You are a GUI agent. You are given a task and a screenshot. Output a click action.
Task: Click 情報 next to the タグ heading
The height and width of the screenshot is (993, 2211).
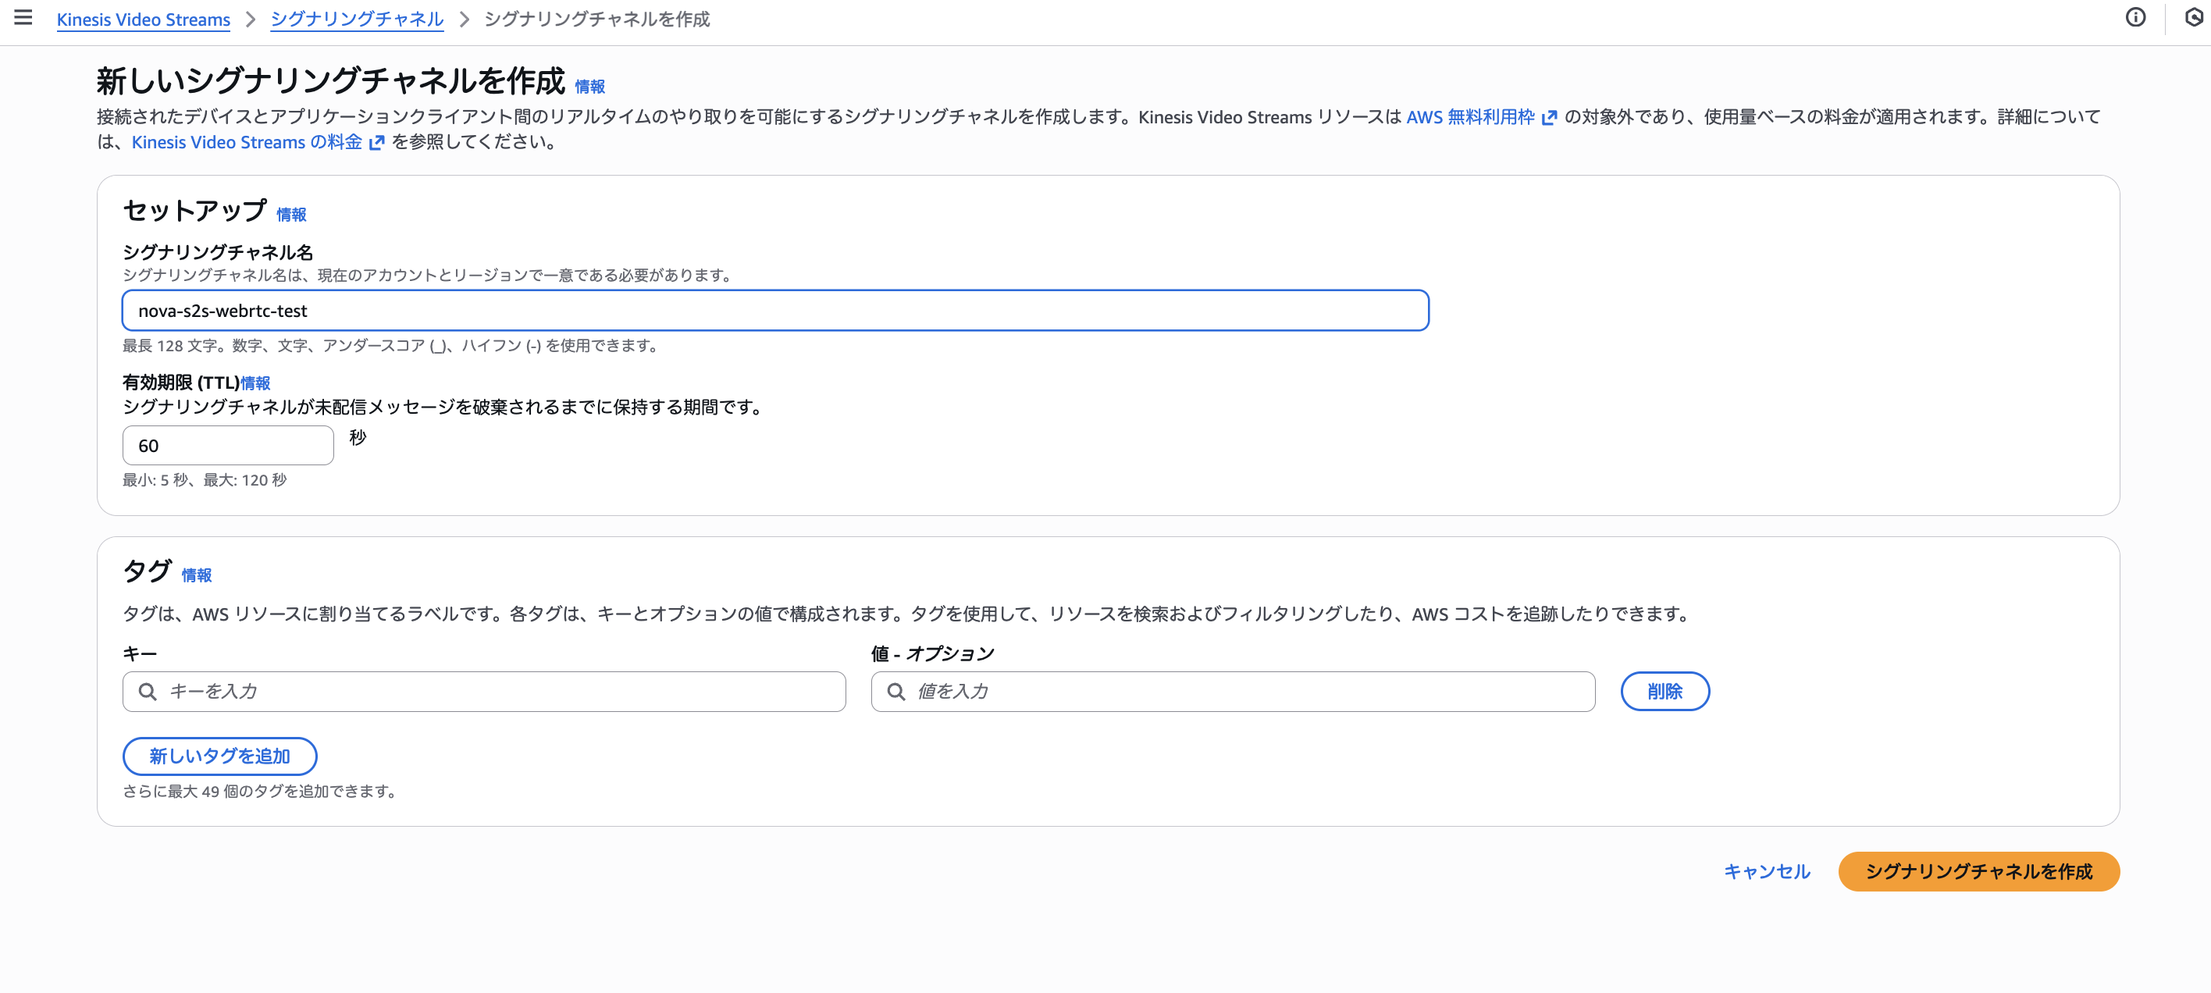(198, 575)
